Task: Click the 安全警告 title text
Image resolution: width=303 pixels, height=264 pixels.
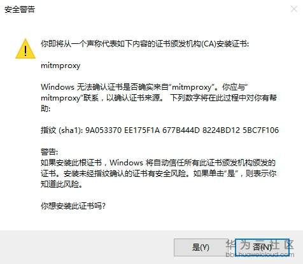Action: click(20, 10)
